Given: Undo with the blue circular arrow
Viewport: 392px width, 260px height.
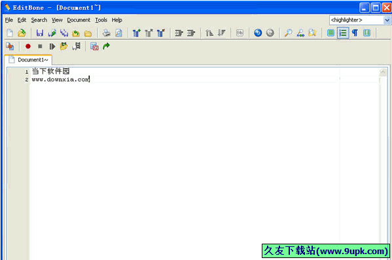Looking at the screenshot, I should (258, 33).
